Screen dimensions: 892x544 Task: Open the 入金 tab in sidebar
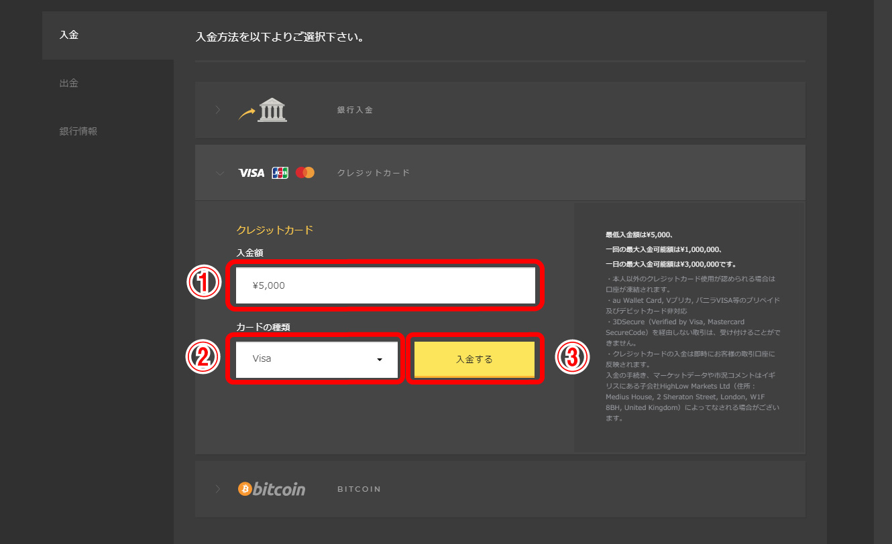tap(107, 35)
